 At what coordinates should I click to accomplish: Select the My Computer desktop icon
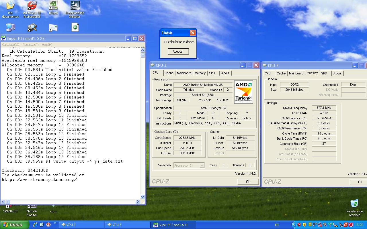(x=10, y=27)
